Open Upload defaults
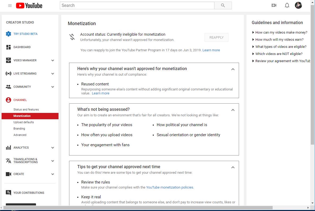Viewport: 315px width, 211px height. [24, 122]
